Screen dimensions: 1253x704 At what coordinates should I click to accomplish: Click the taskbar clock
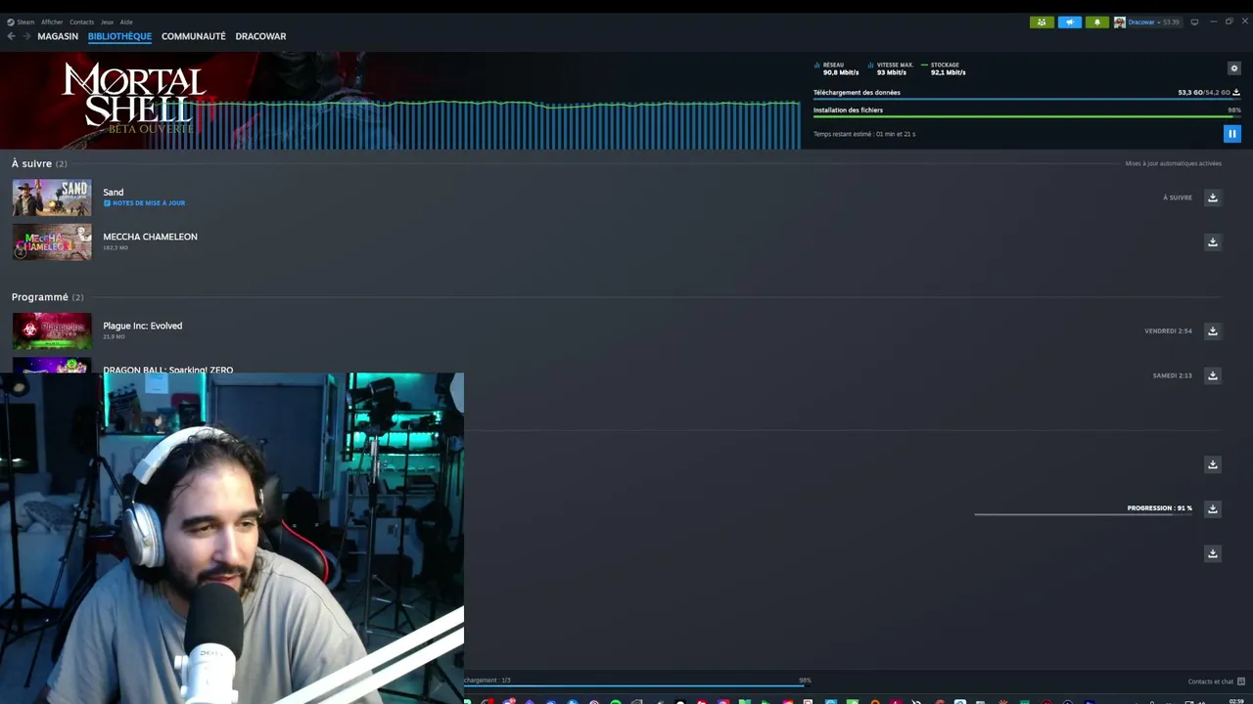(x=1236, y=701)
